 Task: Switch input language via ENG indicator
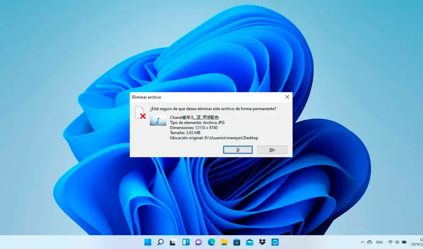(x=379, y=242)
